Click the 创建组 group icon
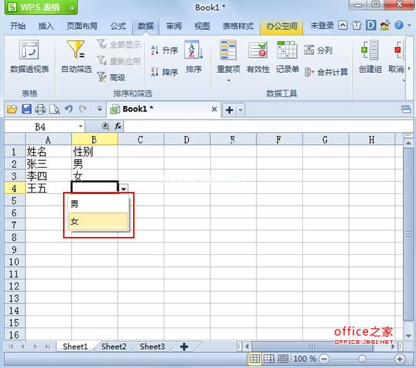416x368 pixels. pos(370,57)
